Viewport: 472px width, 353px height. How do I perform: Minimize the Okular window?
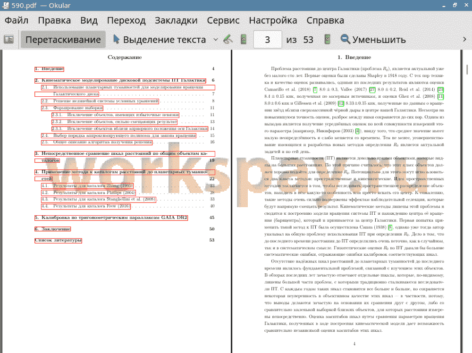(x=444, y=5)
